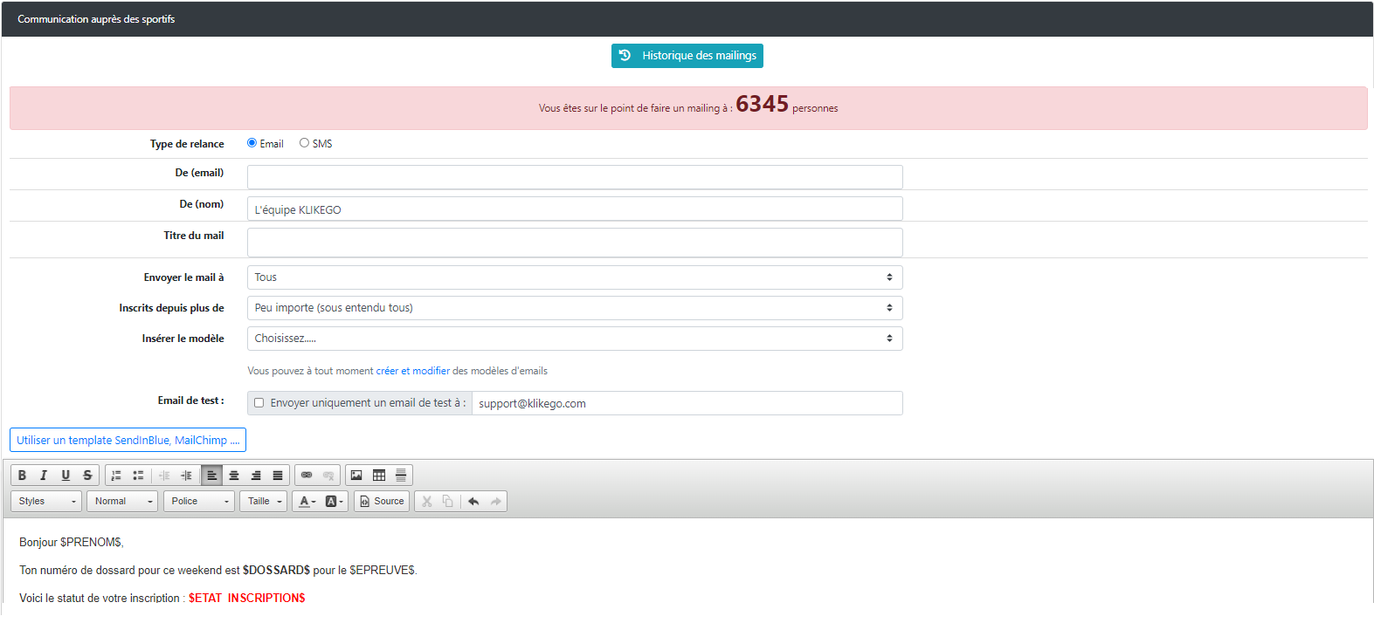This screenshot has width=1374, height=623.
Task: Open the 'Envoyer le mail à' dropdown
Action: point(574,277)
